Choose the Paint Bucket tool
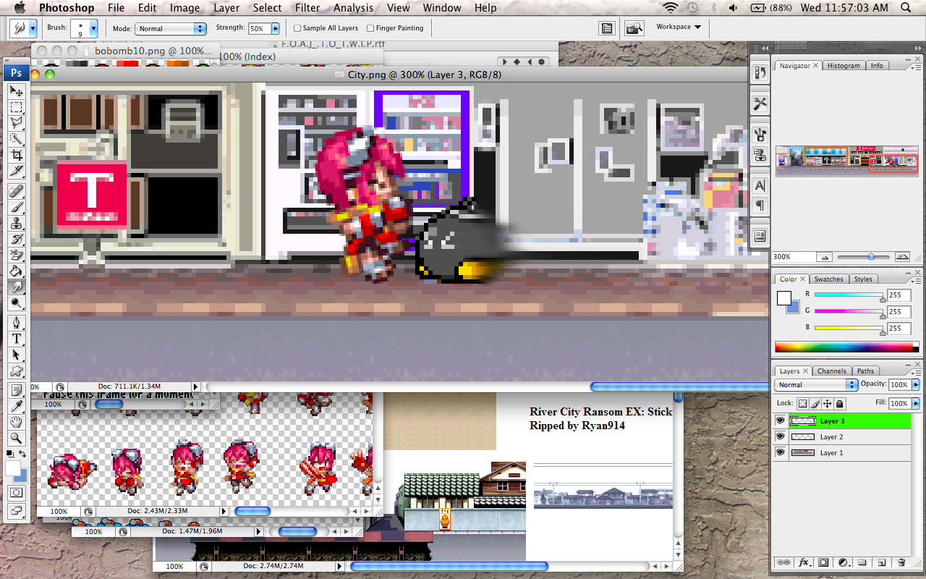Image resolution: width=926 pixels, height=579 pixels. 16,271
